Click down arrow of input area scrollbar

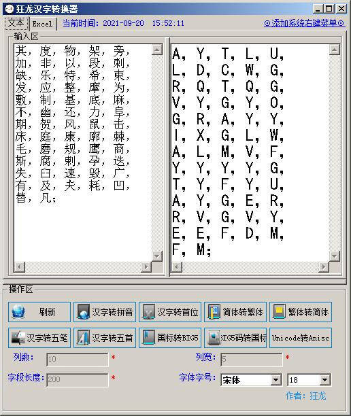[157, 256]
